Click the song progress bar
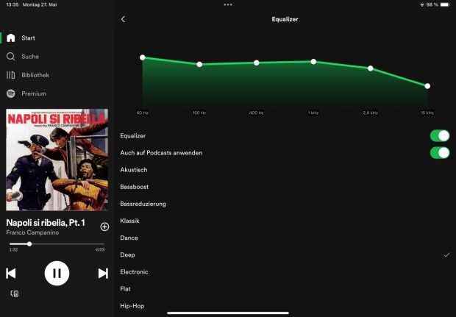This screenshot has height=317, width=456. pyautogui.click(x=57, y=243)
